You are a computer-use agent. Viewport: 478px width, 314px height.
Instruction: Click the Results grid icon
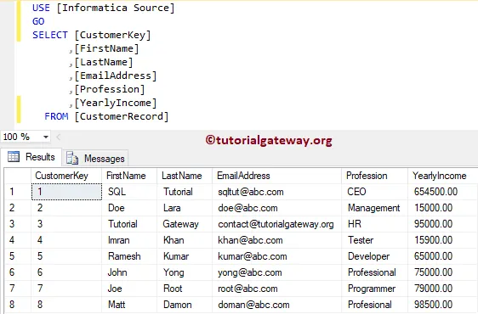tap(14, 157)
